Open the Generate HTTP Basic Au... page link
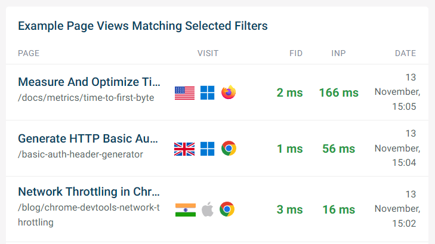The image size is (435, 244). [x=88, y=138]
